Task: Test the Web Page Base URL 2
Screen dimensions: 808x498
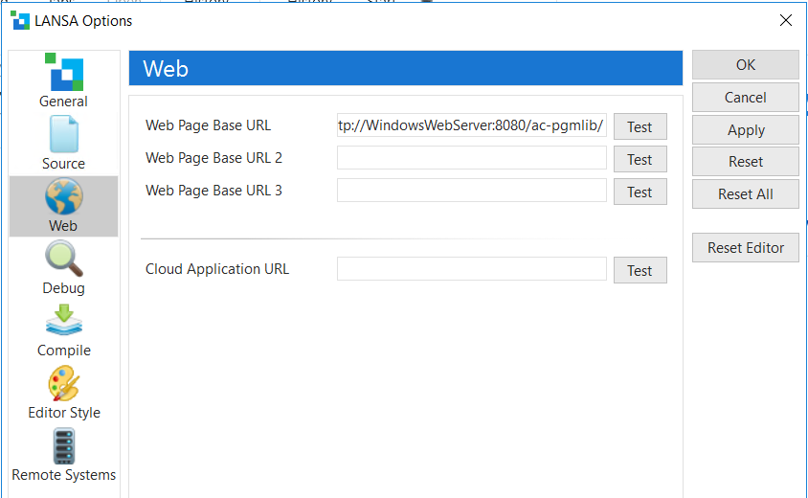Action: click(x=640, y=159)
